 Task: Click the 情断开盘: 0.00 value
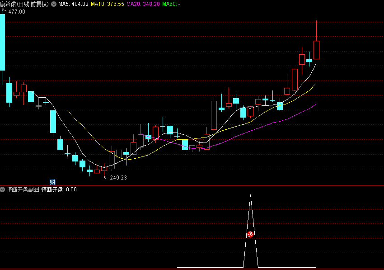[59, 189]
